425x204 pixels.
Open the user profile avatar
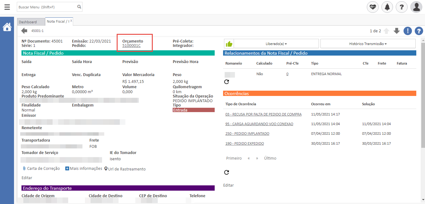(416, 7)
